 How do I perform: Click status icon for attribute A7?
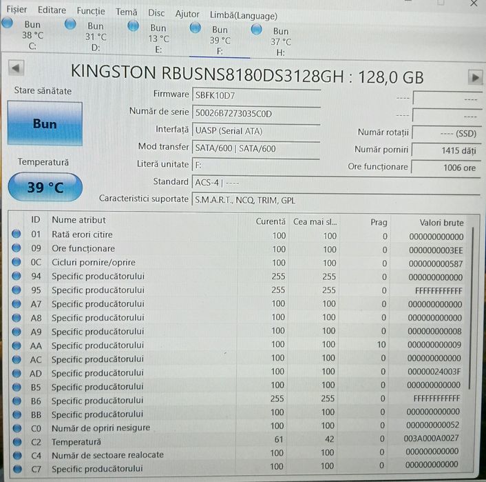17,303
